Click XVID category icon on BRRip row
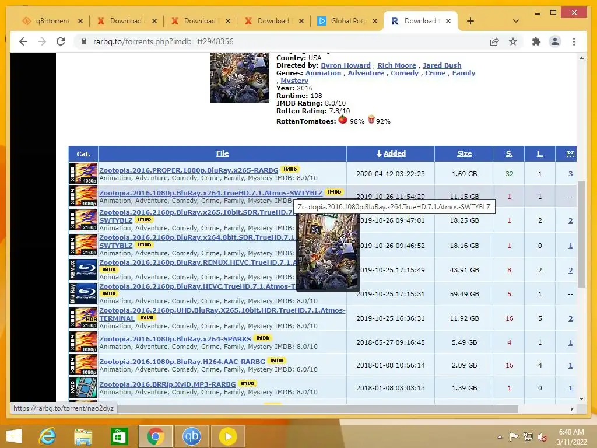This screenshot has width=597, height=448. pos(83,387)
